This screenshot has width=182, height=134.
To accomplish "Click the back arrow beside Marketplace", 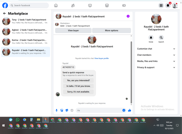I will tap(4, 13).
